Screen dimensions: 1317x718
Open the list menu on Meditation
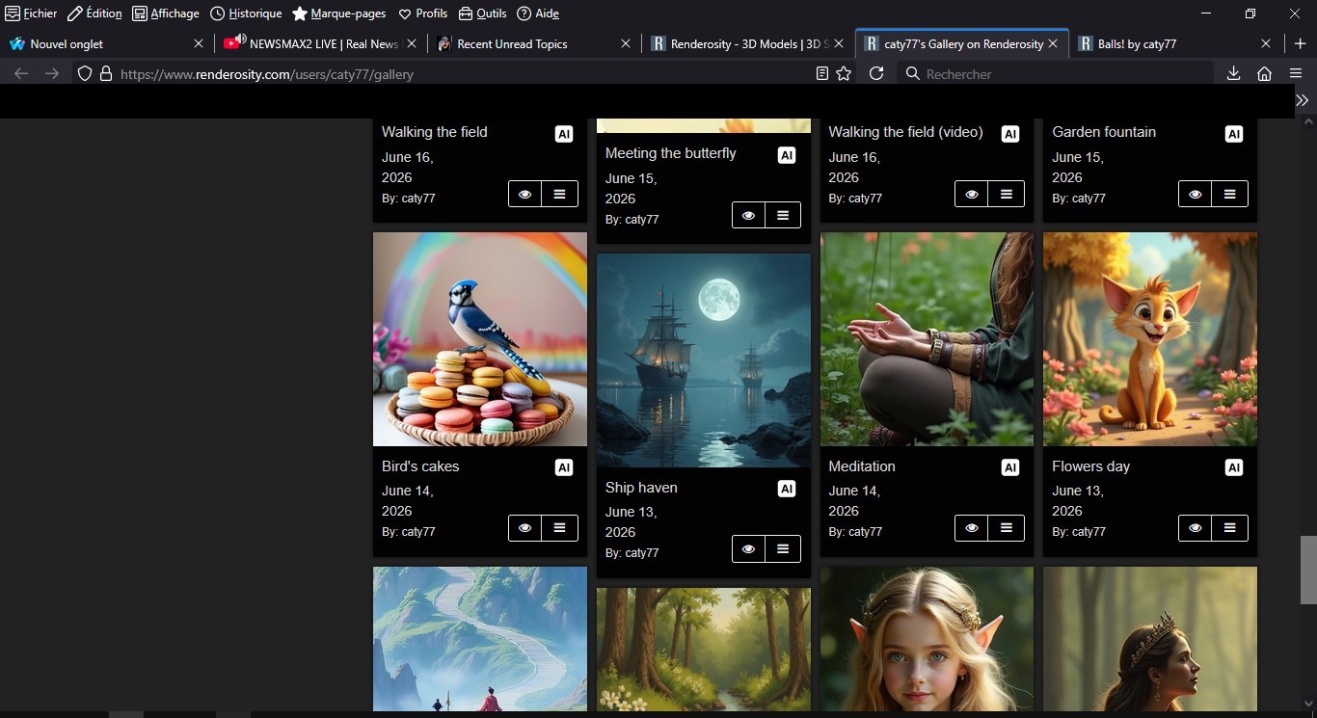(x=1007, y=528)
